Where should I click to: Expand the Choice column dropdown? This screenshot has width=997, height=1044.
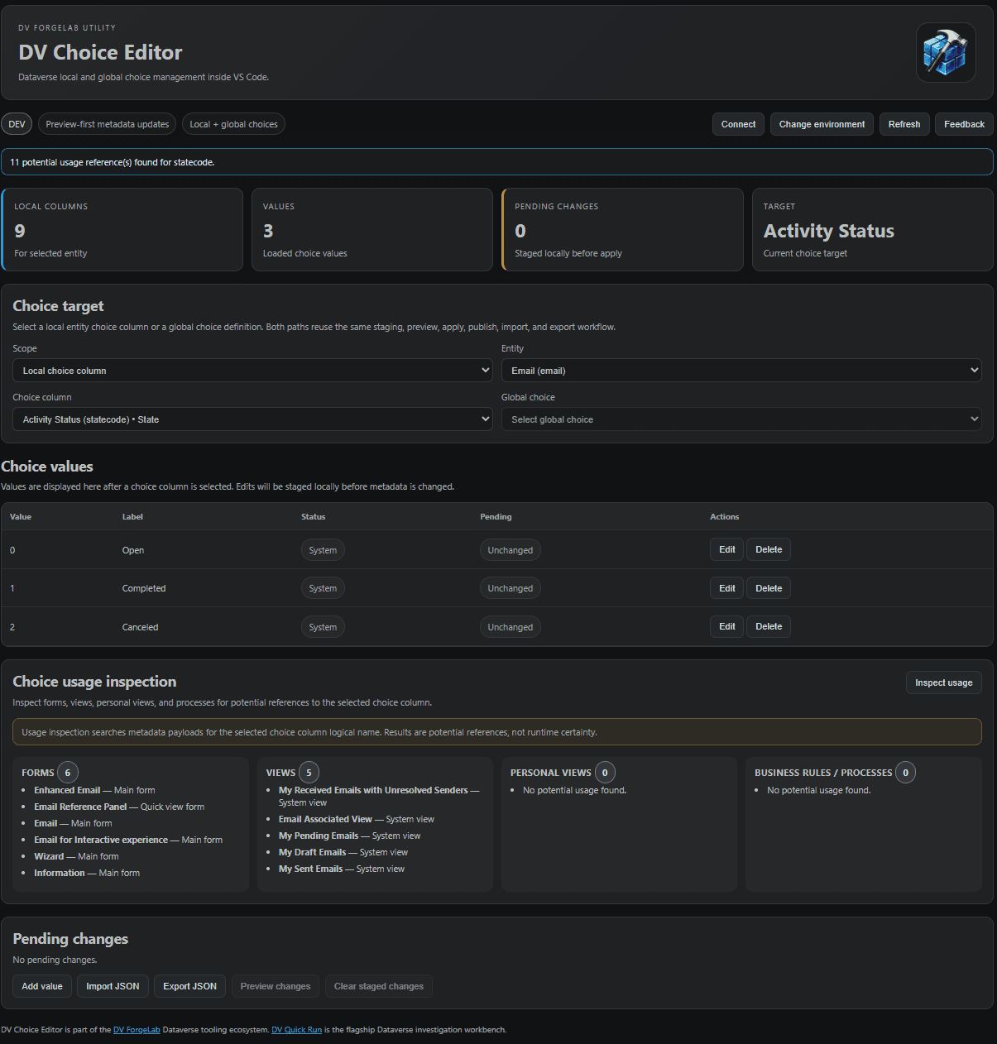click(252, 419)
